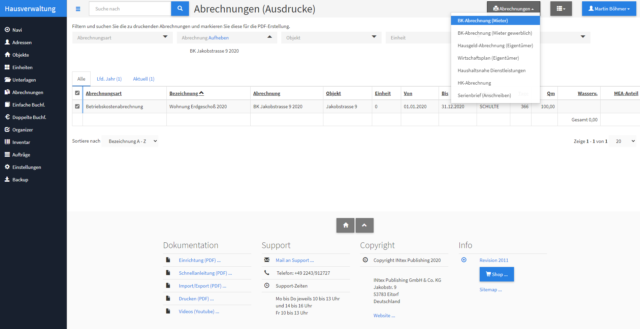Image resolution: width=640 pixels, height=329 pixels.
Task: Click the Navi sidebar icon
Action: 7,30
